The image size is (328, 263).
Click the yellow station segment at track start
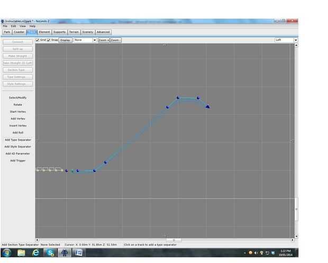pos(50,169)
